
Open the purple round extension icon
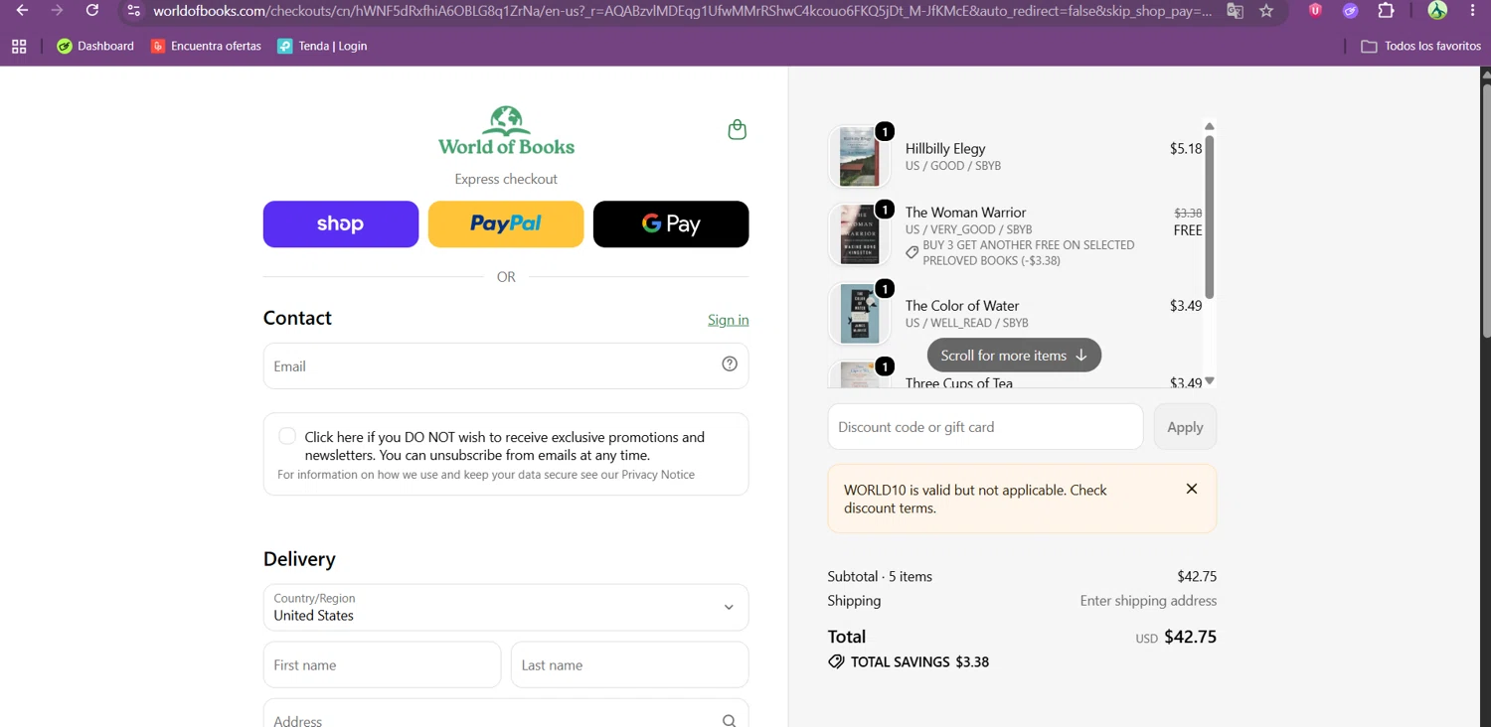[x=1350, y=11]
